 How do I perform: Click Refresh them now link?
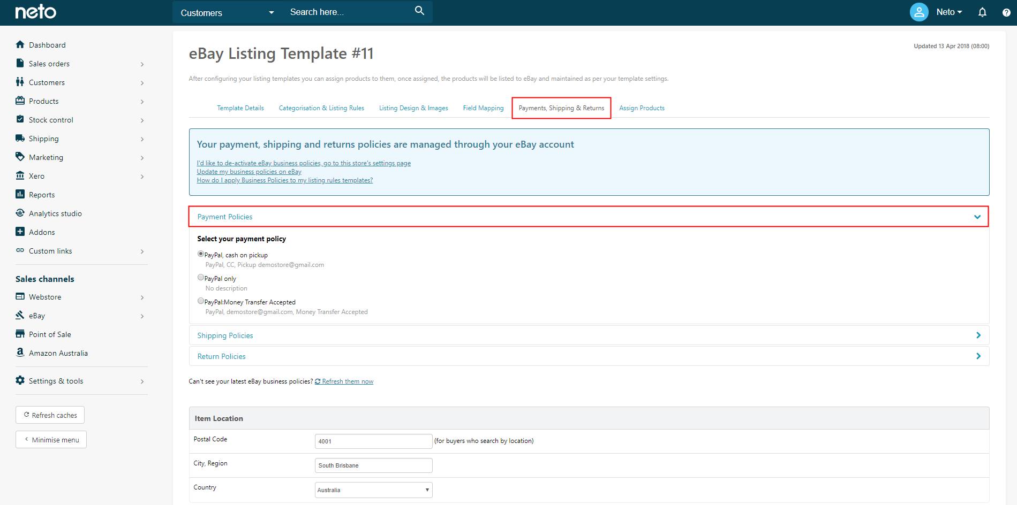[348, 381]
